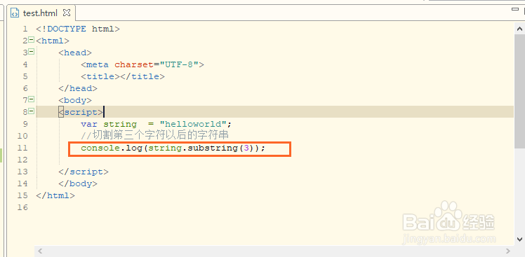Click the closing </html> tag

pos(55,195)
